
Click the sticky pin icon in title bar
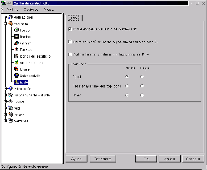(x=9, y=3)
